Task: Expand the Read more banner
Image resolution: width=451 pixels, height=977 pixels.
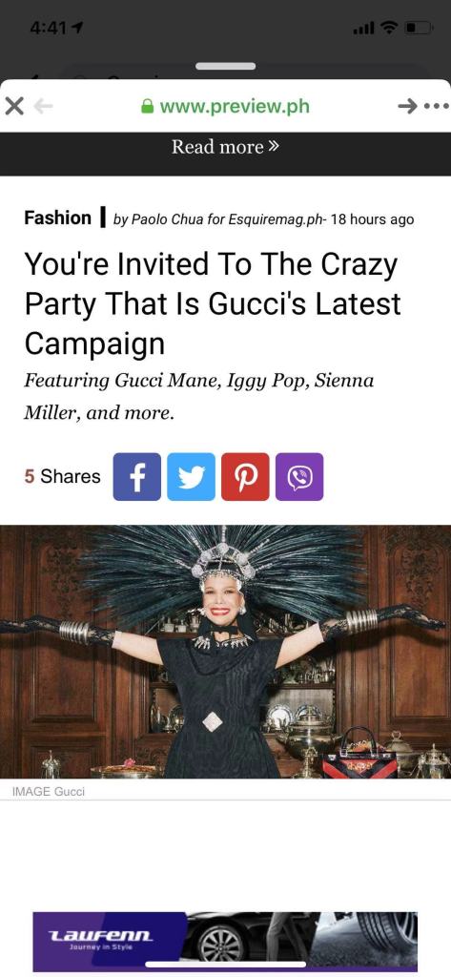Action: (x=225, y=147)
